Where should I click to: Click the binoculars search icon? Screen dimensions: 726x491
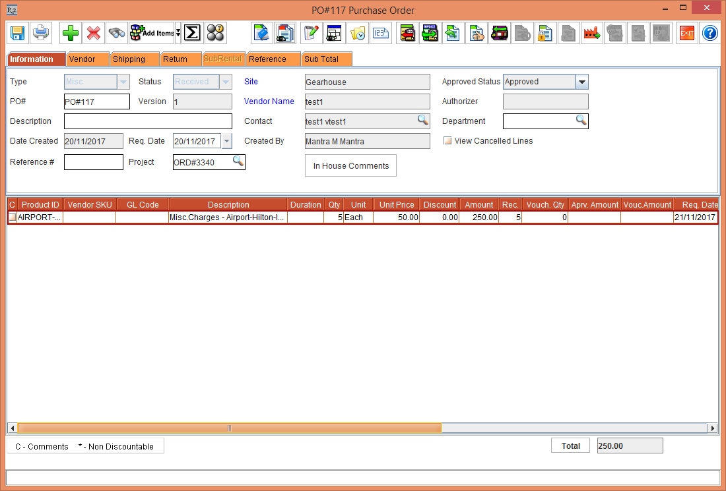pyautogui.click(x=117, y=32)
